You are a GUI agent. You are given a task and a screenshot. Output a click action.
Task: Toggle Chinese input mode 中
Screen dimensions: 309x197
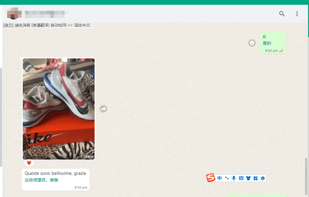tap(219, 178)
